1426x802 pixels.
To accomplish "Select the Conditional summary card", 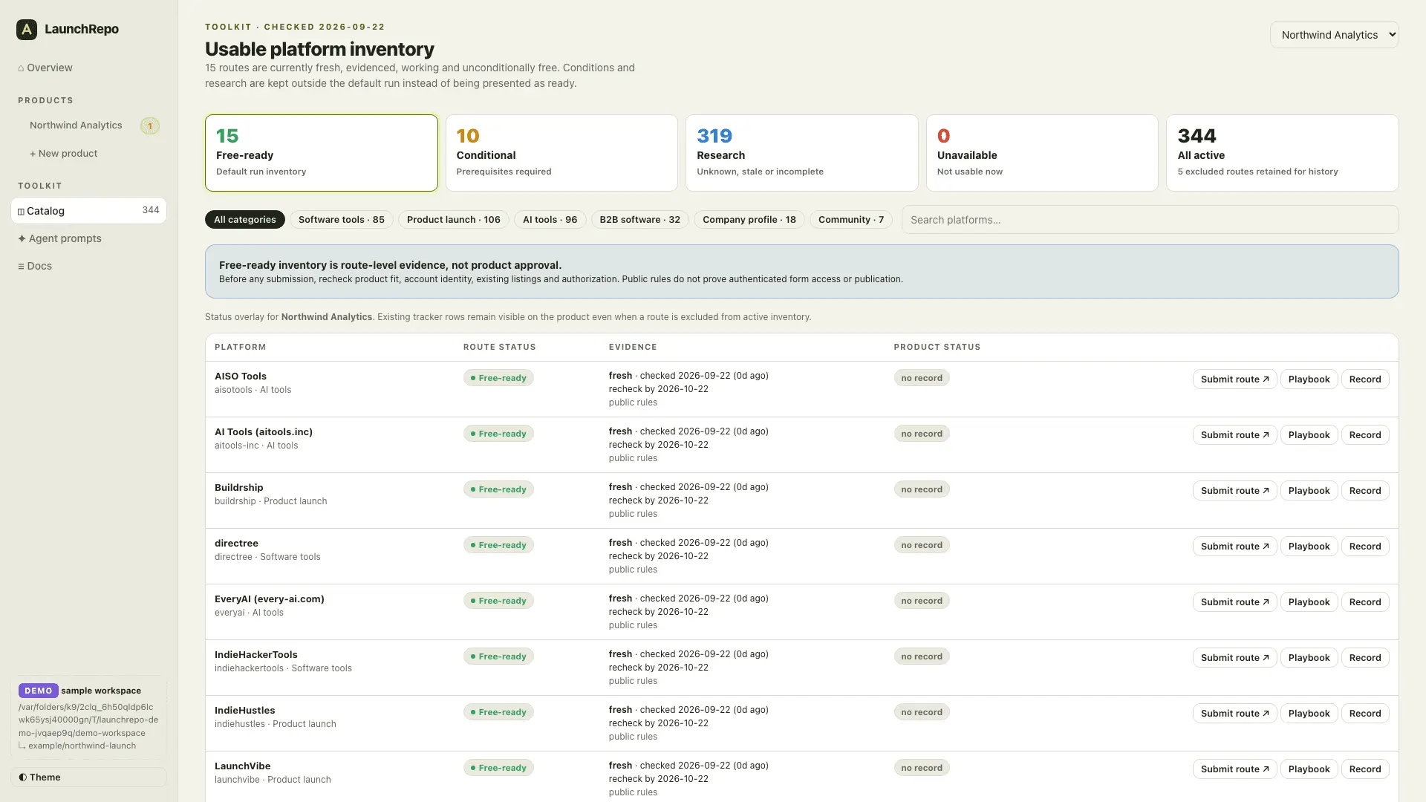I will pyautogui.click(x=561, y=153).
